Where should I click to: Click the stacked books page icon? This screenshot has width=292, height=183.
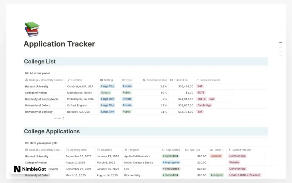[x=32, y=29]
